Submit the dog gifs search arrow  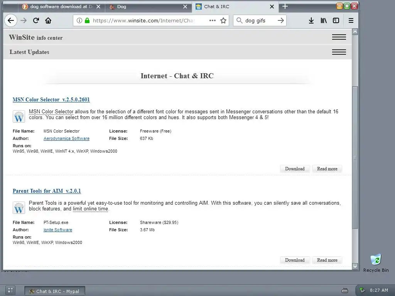coord(281,20)
